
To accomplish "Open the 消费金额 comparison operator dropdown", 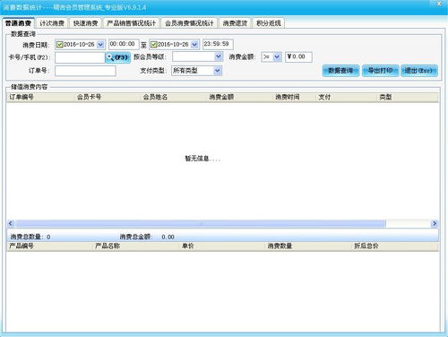I will pyautogui.click(x=277, y=56).
